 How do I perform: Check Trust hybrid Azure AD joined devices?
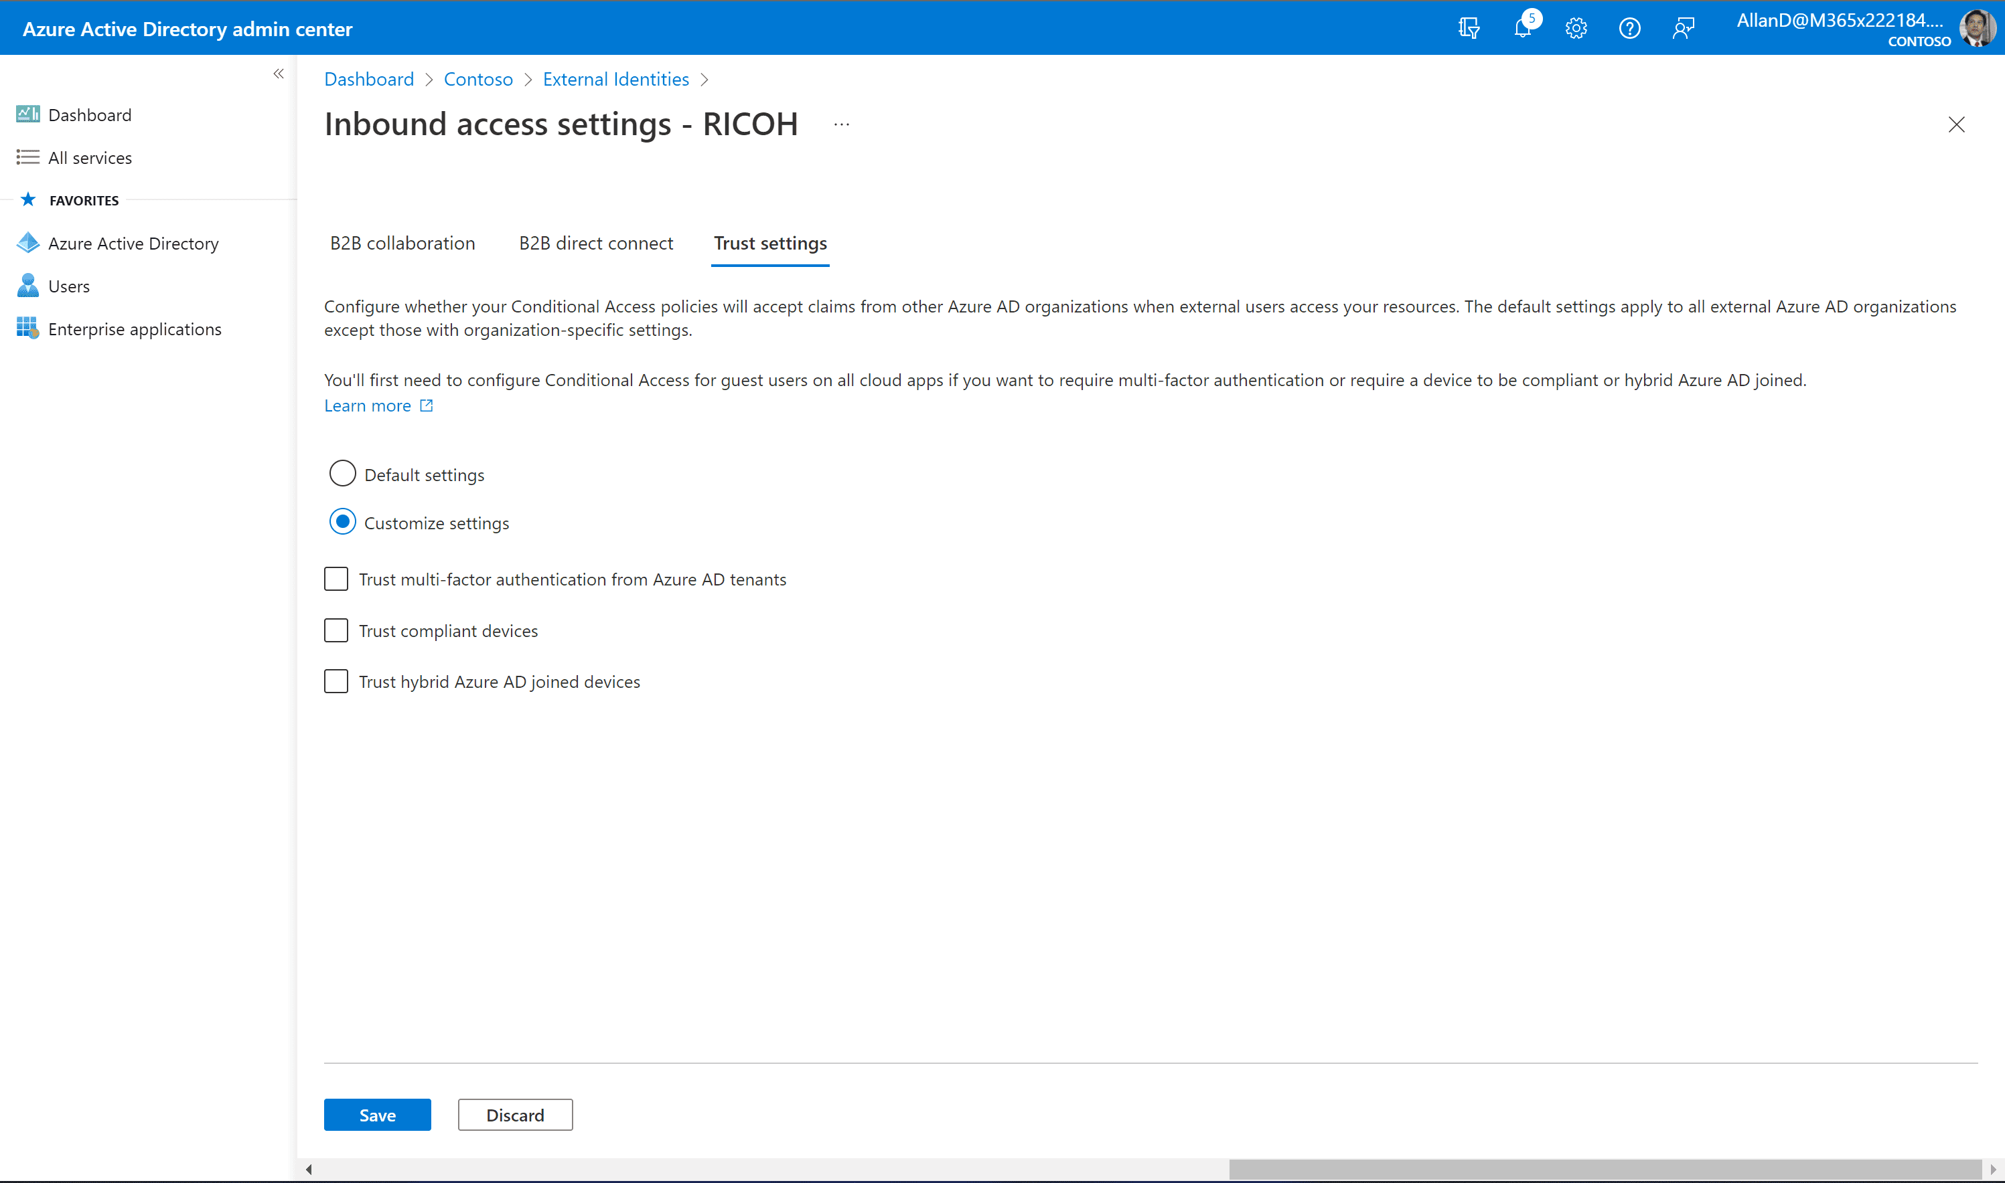click(336, 680)
